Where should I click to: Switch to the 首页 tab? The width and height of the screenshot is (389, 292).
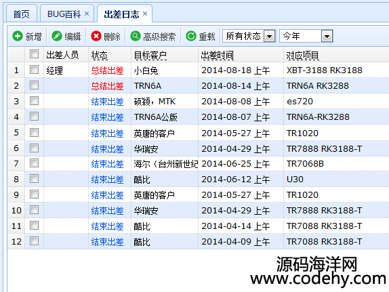(21, 14)
